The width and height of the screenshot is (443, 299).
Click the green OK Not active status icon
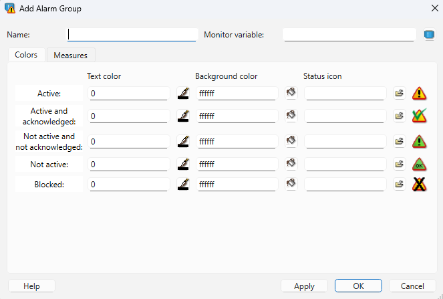point(420,164)
